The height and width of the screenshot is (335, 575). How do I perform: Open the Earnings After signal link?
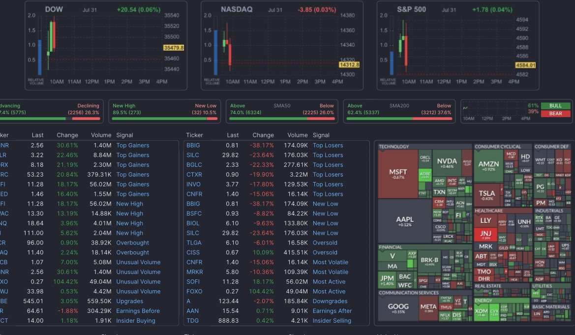pyautogui.click(x=332, y=311)
